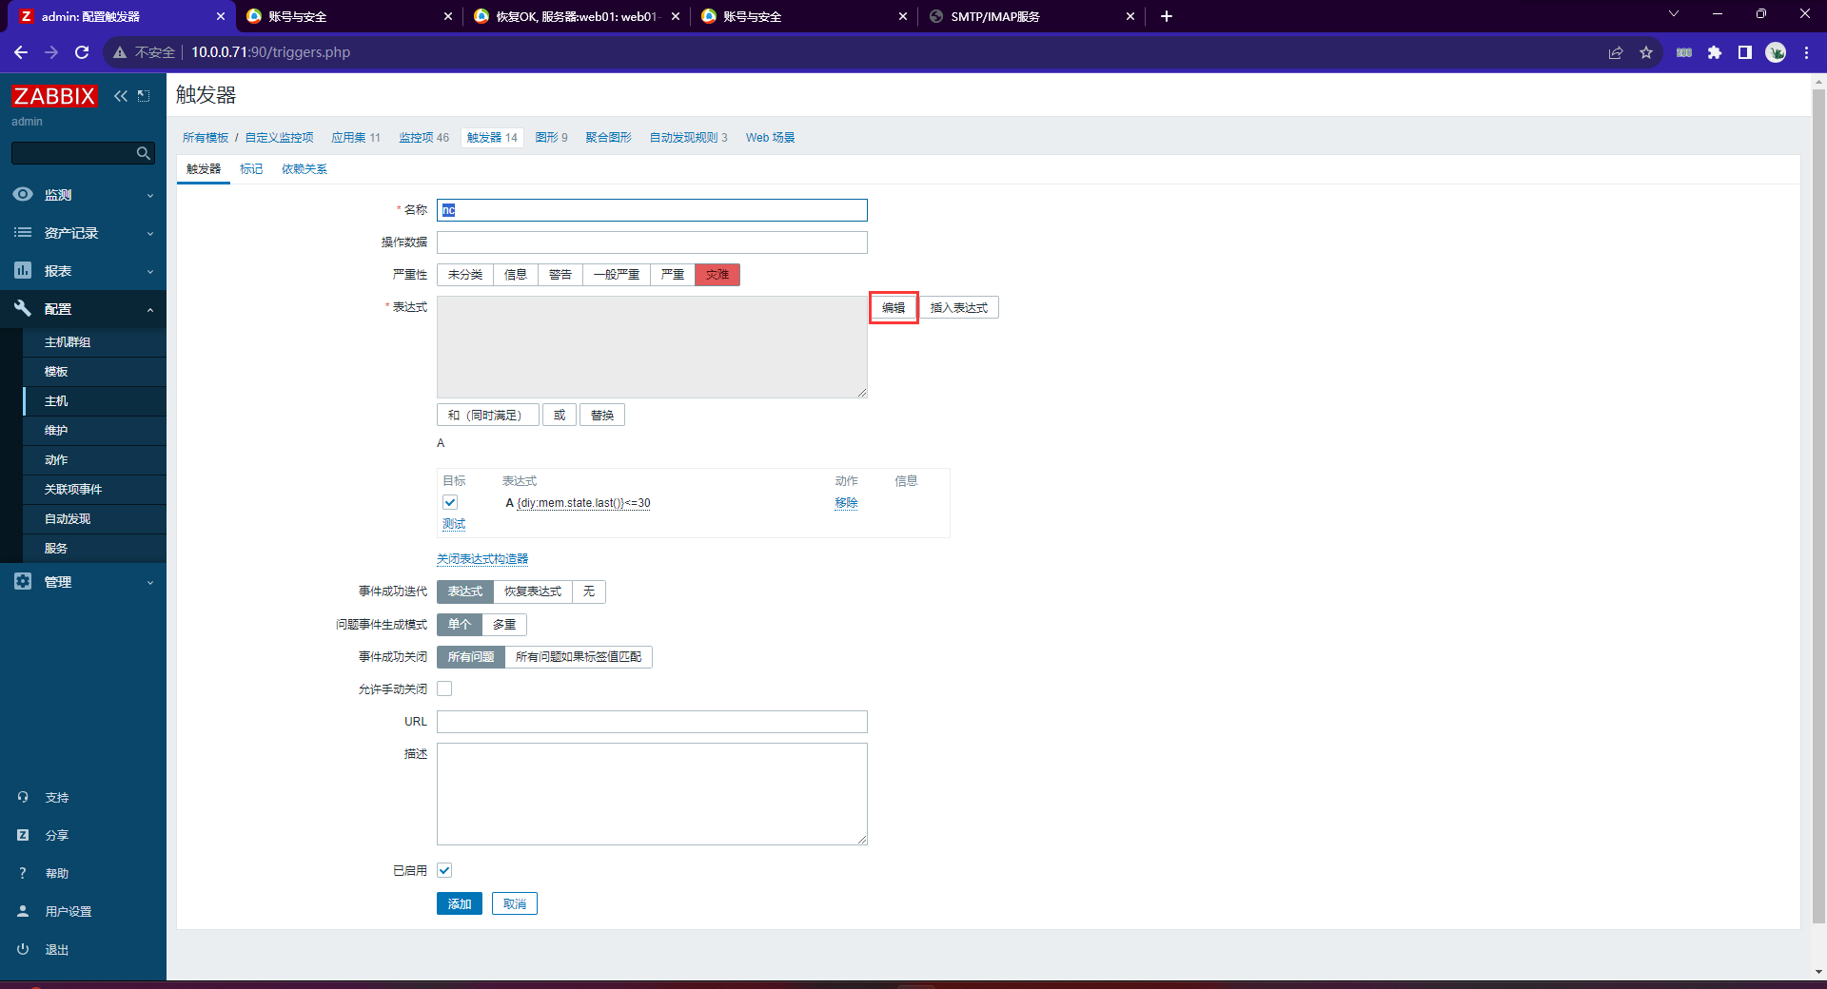This screenshot has height=989, width=1827.
Task: Enable 允许手动关闭 checkbox
Action: coord(444,688)
